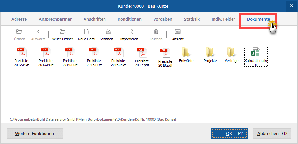
Task: Select Preisliste 2015.PDF file icon
Action: coord(94,52)
